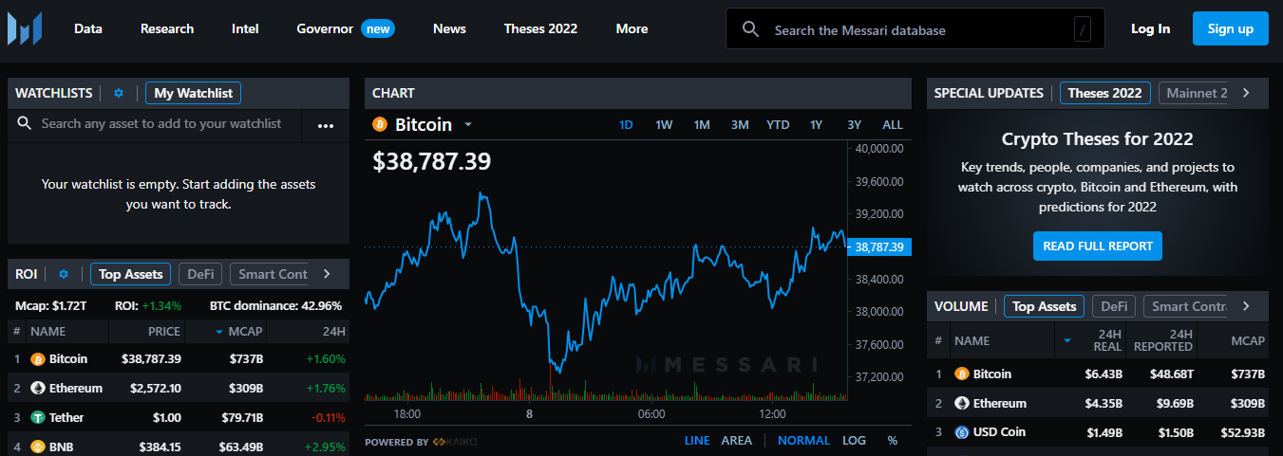The image size is (1283, 456).
Task: Select Volume Smart Contracts tab
Action: pos(1187,306)
